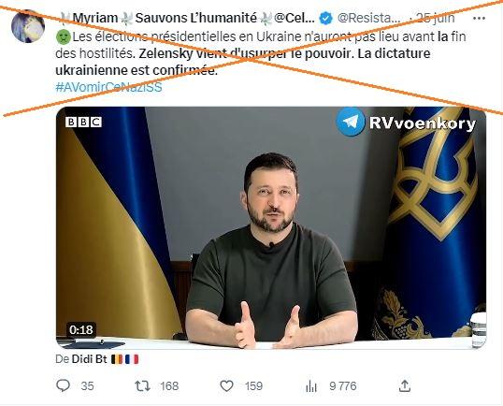Open the three-dot more options menu
This screenshot has height=406, width=503.
click(x=479, y=19)
